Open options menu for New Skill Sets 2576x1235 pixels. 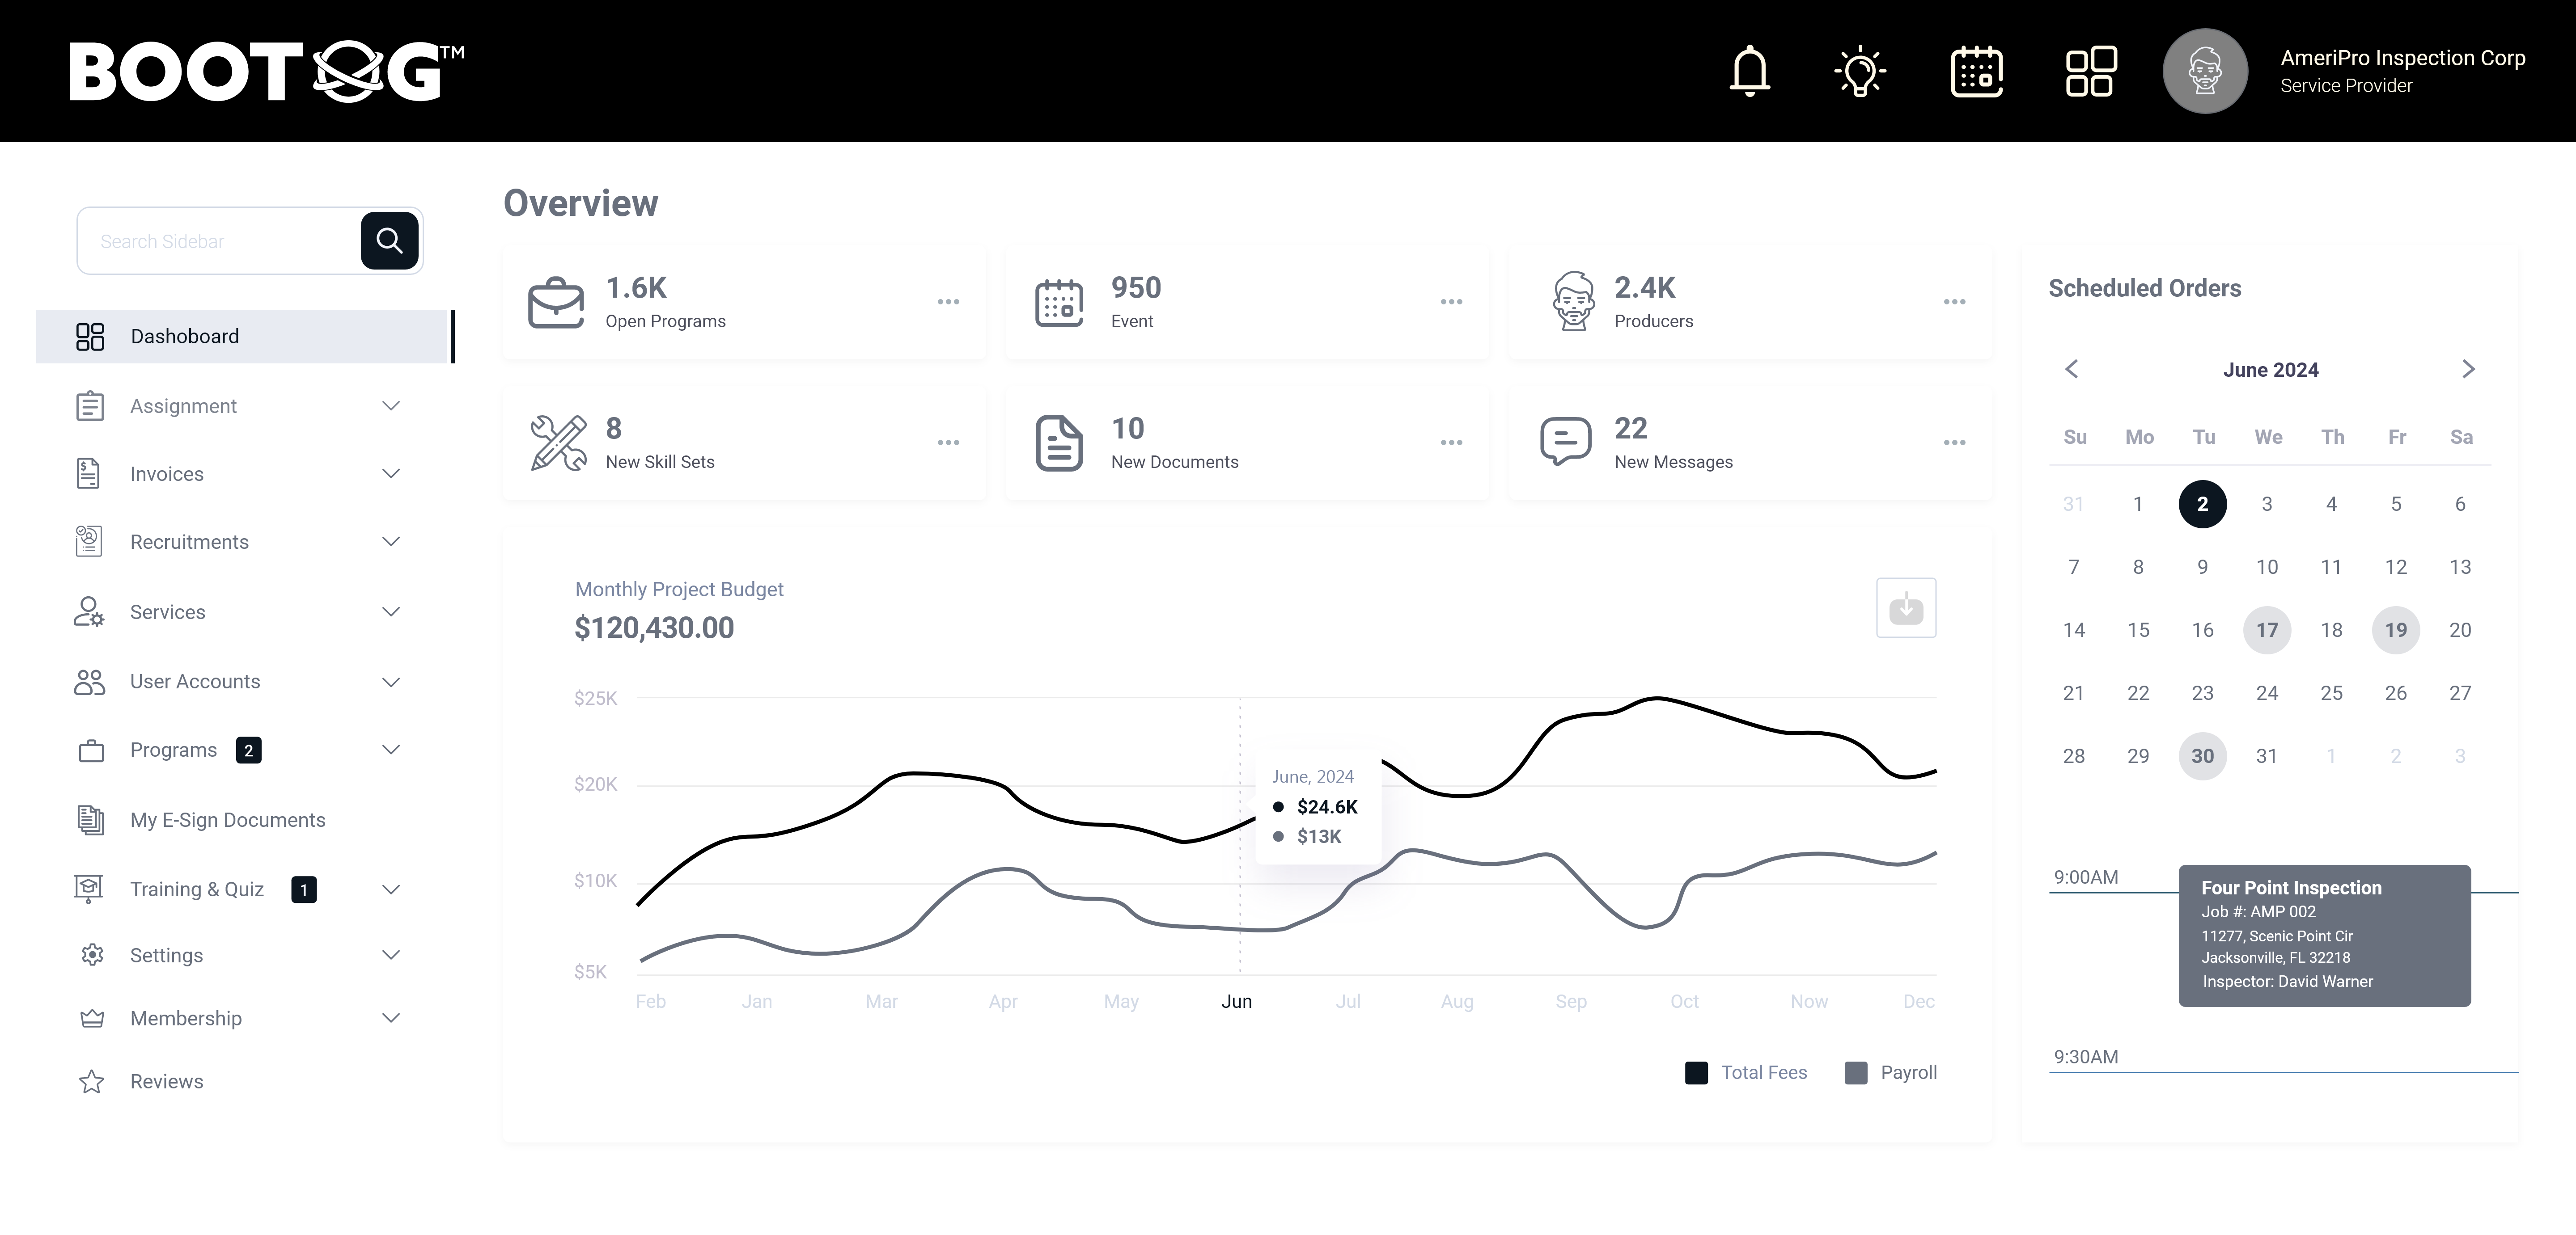[x=948, y=443]
